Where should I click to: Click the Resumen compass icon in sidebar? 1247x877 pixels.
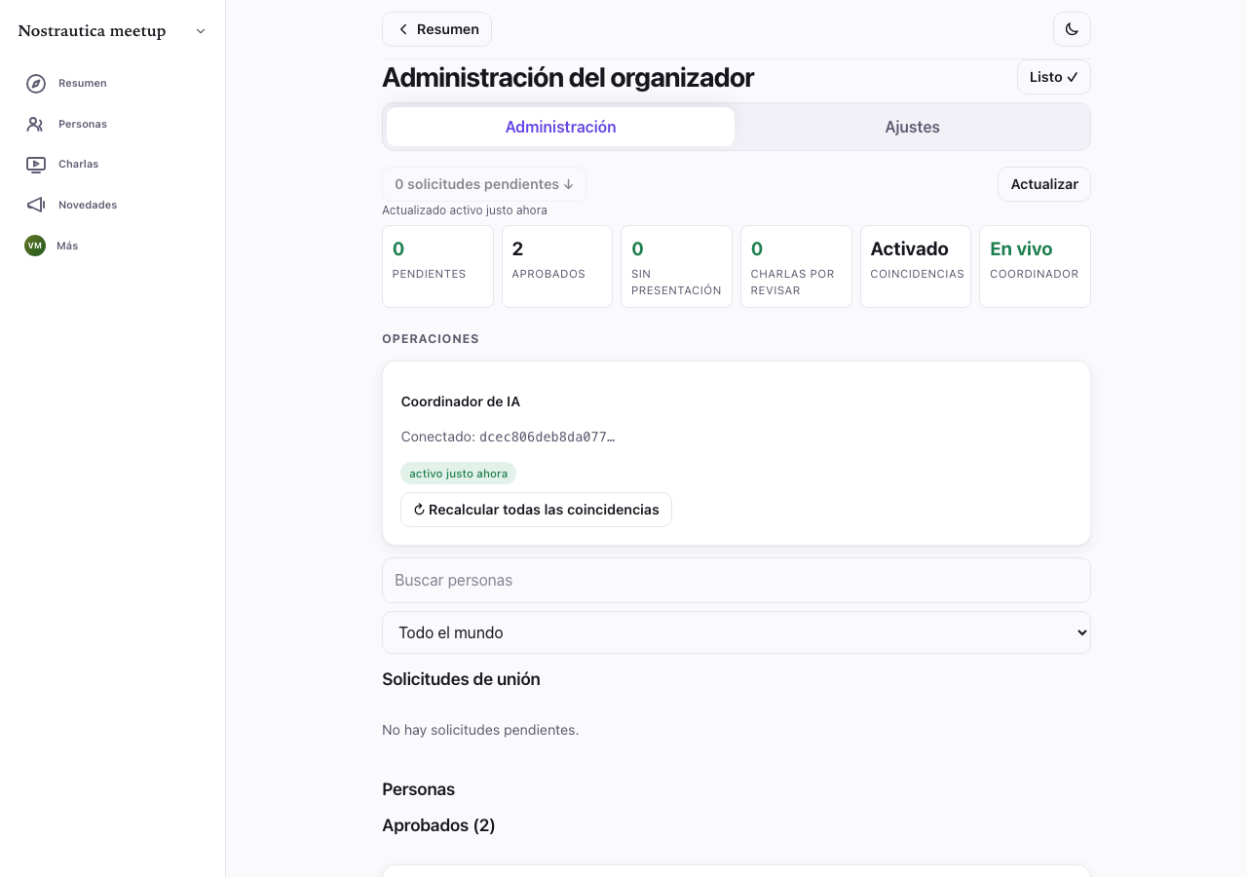[x=36, y=84]
